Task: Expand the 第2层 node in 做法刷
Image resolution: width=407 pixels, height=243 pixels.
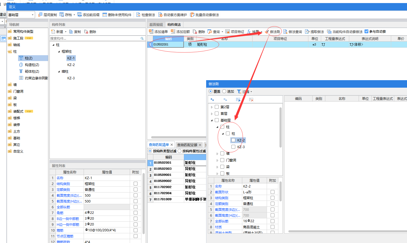Action: pyautogui.click(x=212, y=107)
